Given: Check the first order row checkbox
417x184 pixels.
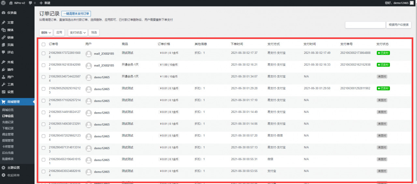Looking at the screenshot, I should (x=43, y=53).
